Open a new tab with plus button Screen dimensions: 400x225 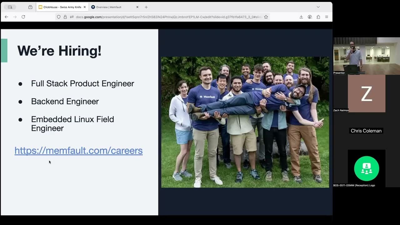146,7
